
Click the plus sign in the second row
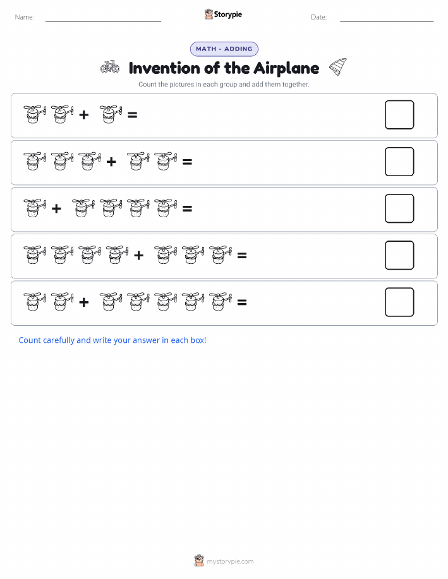point(111,162)
